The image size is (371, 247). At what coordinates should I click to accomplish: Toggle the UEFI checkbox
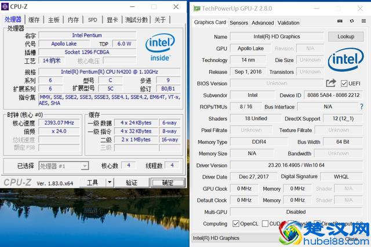point(344,83)
